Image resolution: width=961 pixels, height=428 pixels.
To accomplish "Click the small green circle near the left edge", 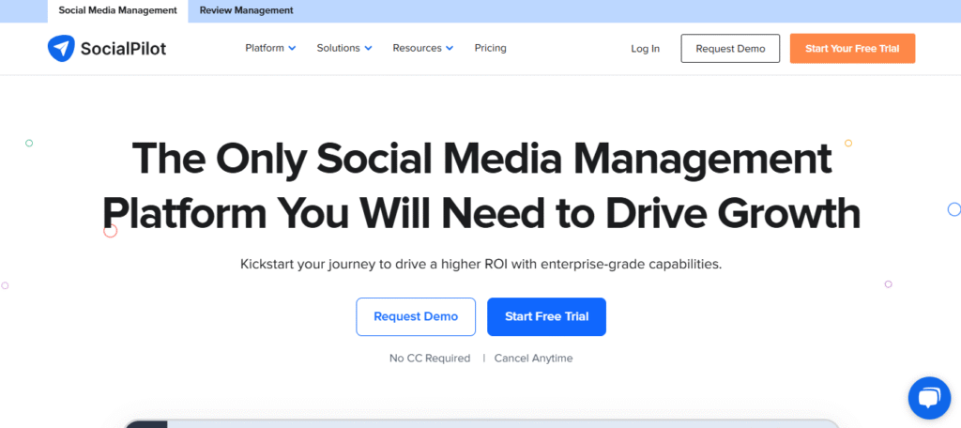I will tap(29, 144).
